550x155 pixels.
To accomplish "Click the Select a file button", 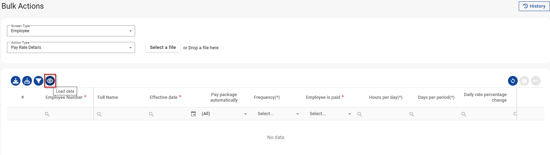I will coord(163,48).
